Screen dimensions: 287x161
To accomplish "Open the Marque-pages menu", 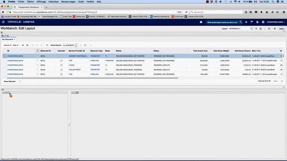I will 68,2.
